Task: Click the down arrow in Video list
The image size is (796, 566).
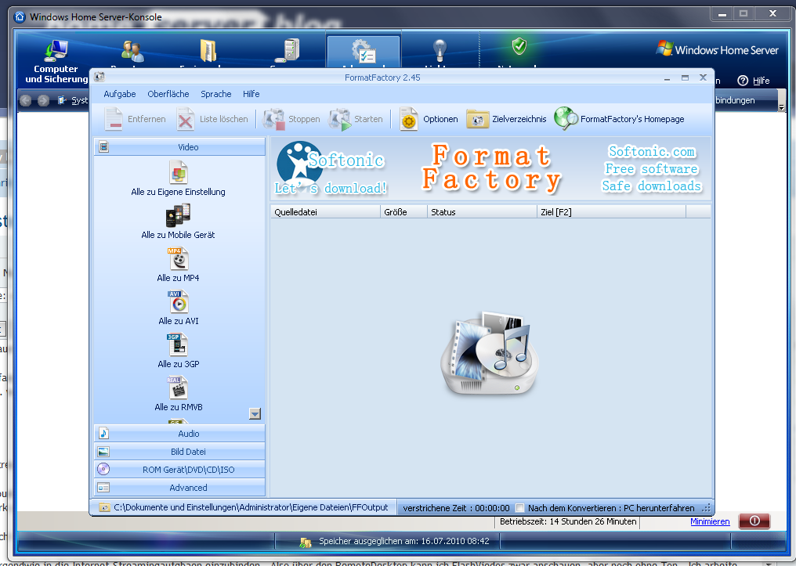Action: [255, 414]
